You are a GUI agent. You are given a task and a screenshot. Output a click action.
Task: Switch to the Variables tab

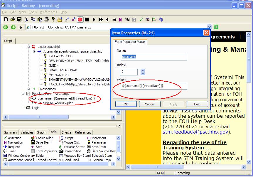click(27, 132)
